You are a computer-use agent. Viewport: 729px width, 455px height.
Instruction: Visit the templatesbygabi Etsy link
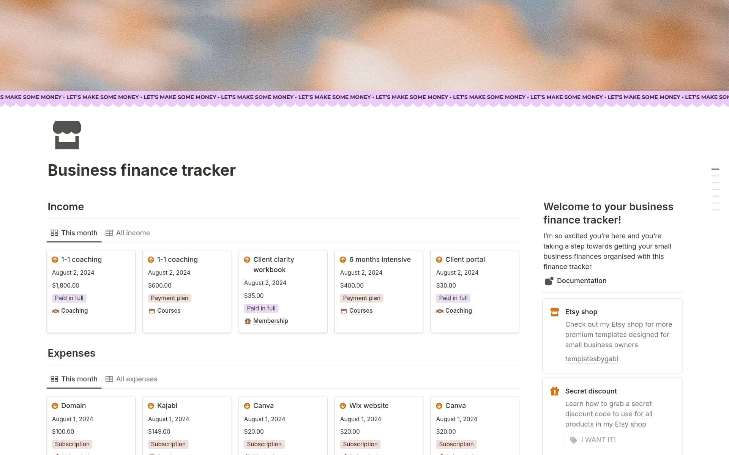click(591, 359)
